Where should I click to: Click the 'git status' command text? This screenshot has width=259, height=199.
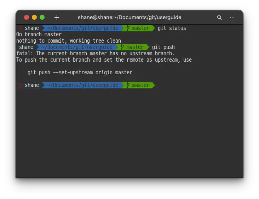172,28
